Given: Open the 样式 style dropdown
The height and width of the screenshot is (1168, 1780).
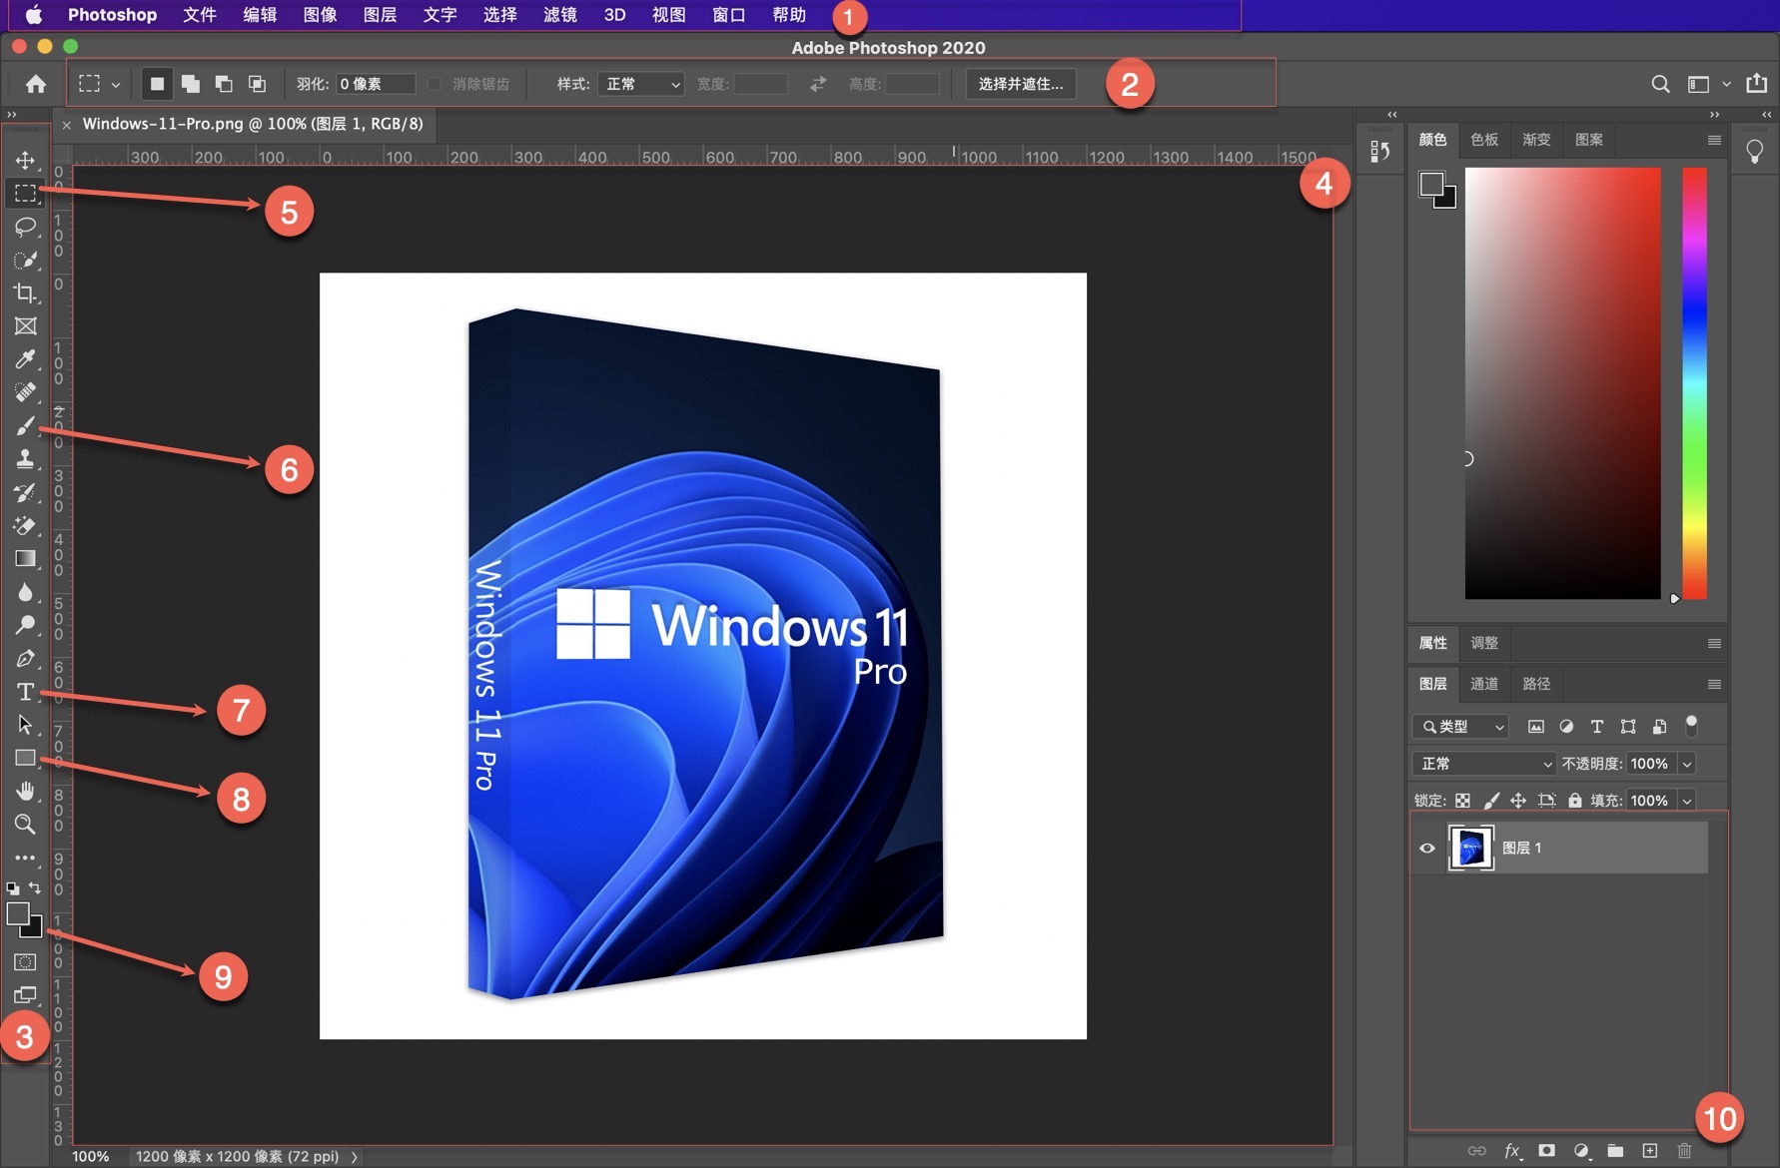Looking at the screenshot, I should pyautogui.click(x=640, y=84).
